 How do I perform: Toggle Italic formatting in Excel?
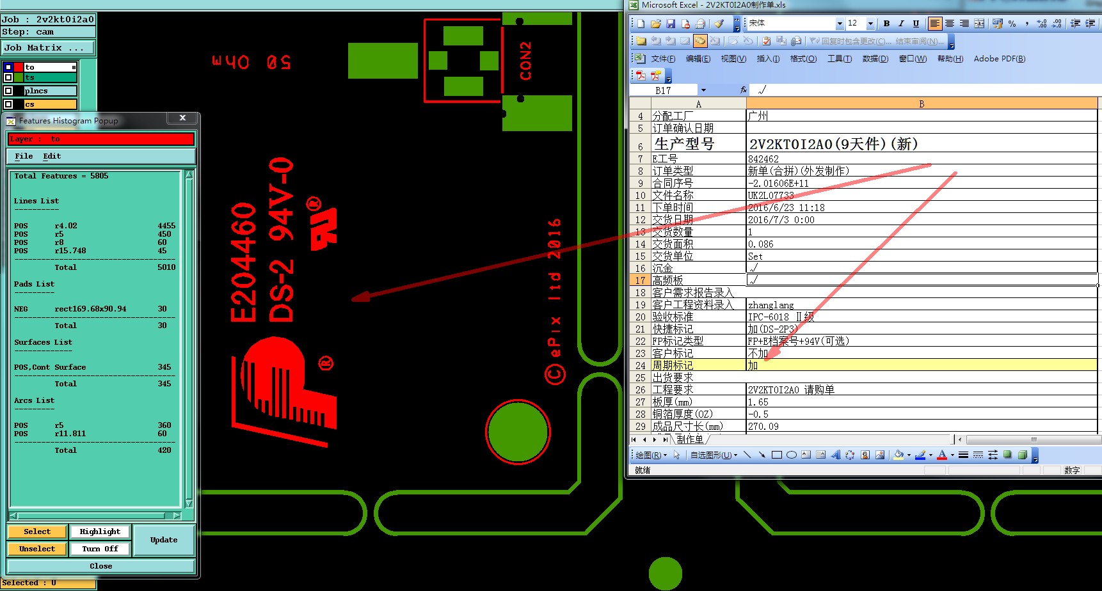[x=901, y=24]
